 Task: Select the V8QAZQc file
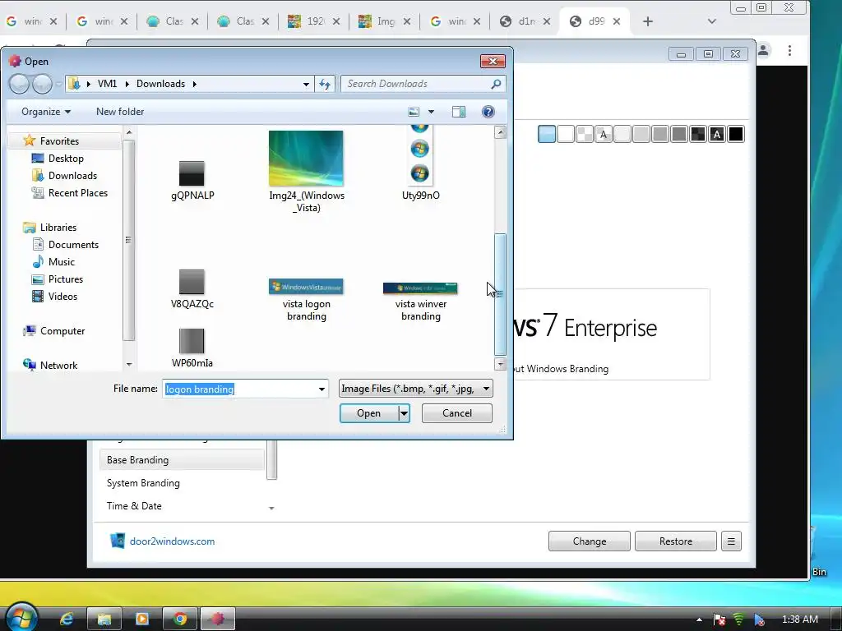pos(192,289)
